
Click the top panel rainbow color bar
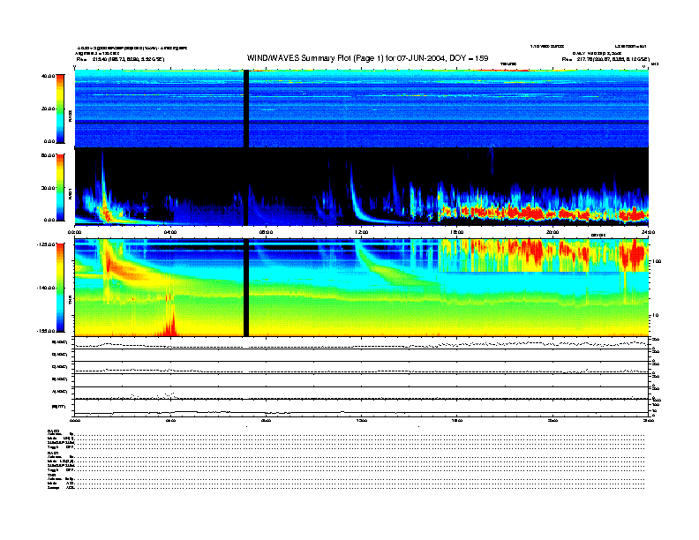click(x=60, y=108)
